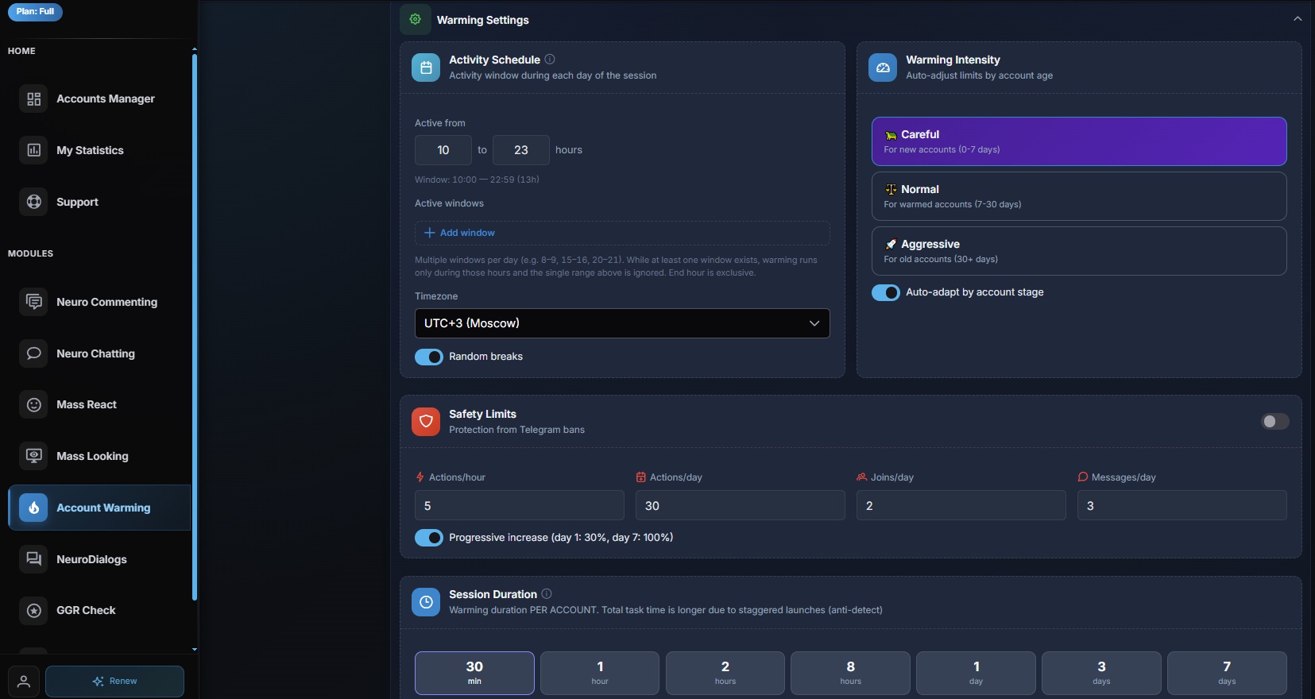This screenshot has height=699, width=1315.
Task: Click the Neuro Commenting icon
Action: click(33, 302)
